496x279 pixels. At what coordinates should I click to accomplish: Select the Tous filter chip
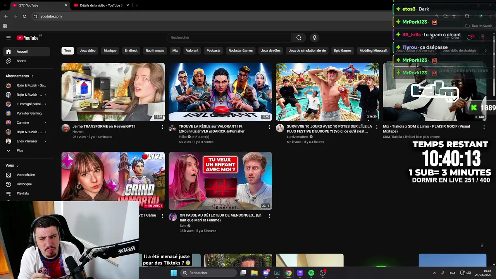(x=68, y=50)
